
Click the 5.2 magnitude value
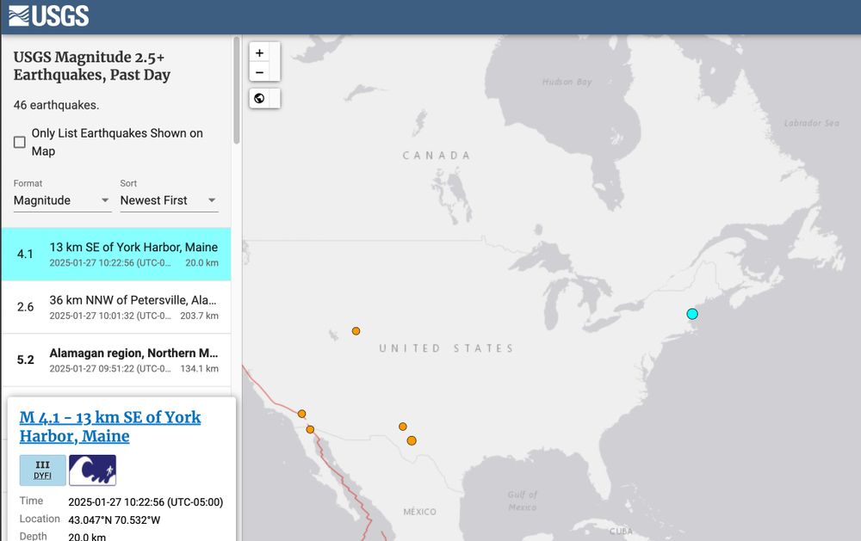click(x=25, y=360)
